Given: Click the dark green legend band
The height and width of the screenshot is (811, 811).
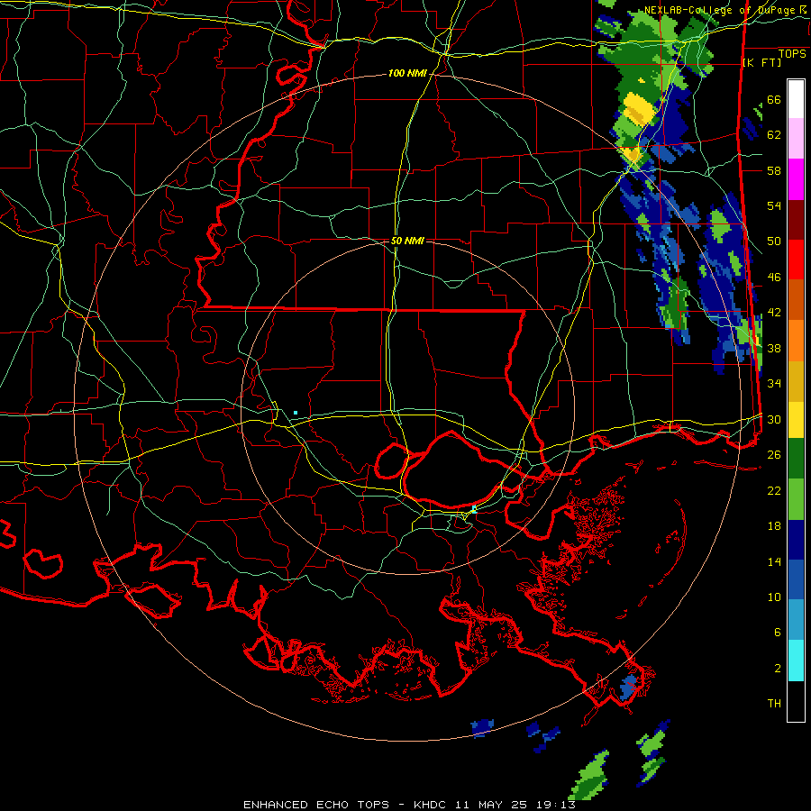Looking at the screenshot, I should coord(796,459).
